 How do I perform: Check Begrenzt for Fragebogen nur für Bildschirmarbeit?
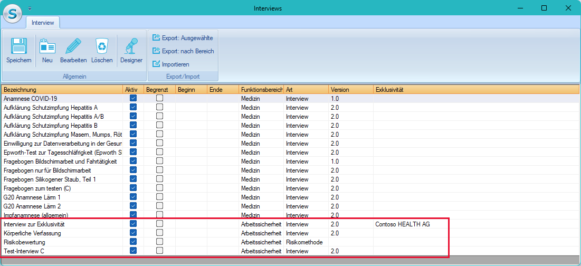(x=160, y=170)
